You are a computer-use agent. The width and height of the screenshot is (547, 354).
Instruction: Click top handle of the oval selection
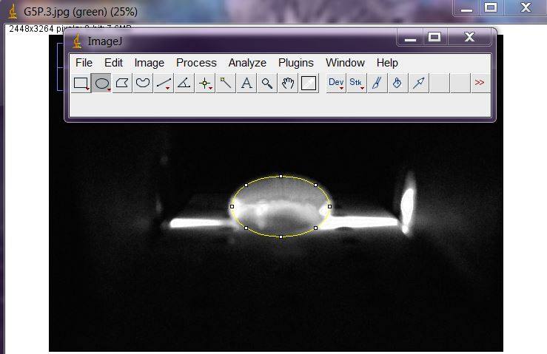click(x=281, y=177)
